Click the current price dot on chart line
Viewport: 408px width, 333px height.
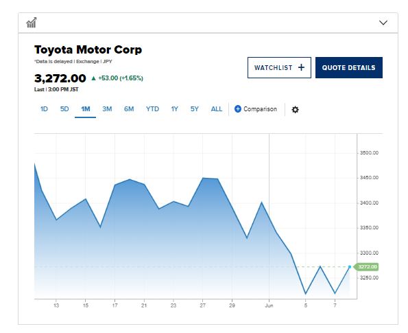(350, 267)
